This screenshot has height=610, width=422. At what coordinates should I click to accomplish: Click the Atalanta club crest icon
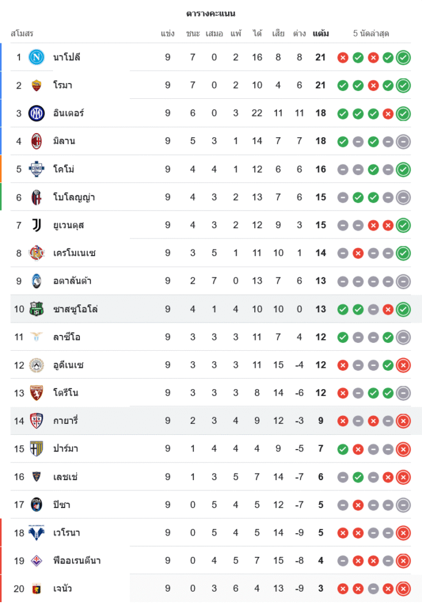[37, 281]
